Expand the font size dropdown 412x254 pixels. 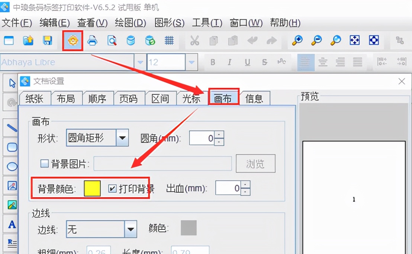(x=191, y=62)
